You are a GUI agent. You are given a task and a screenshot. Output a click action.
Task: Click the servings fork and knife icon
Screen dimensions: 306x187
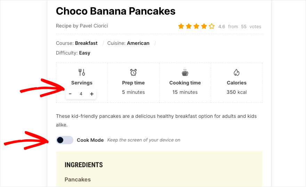tap(82, 72)
